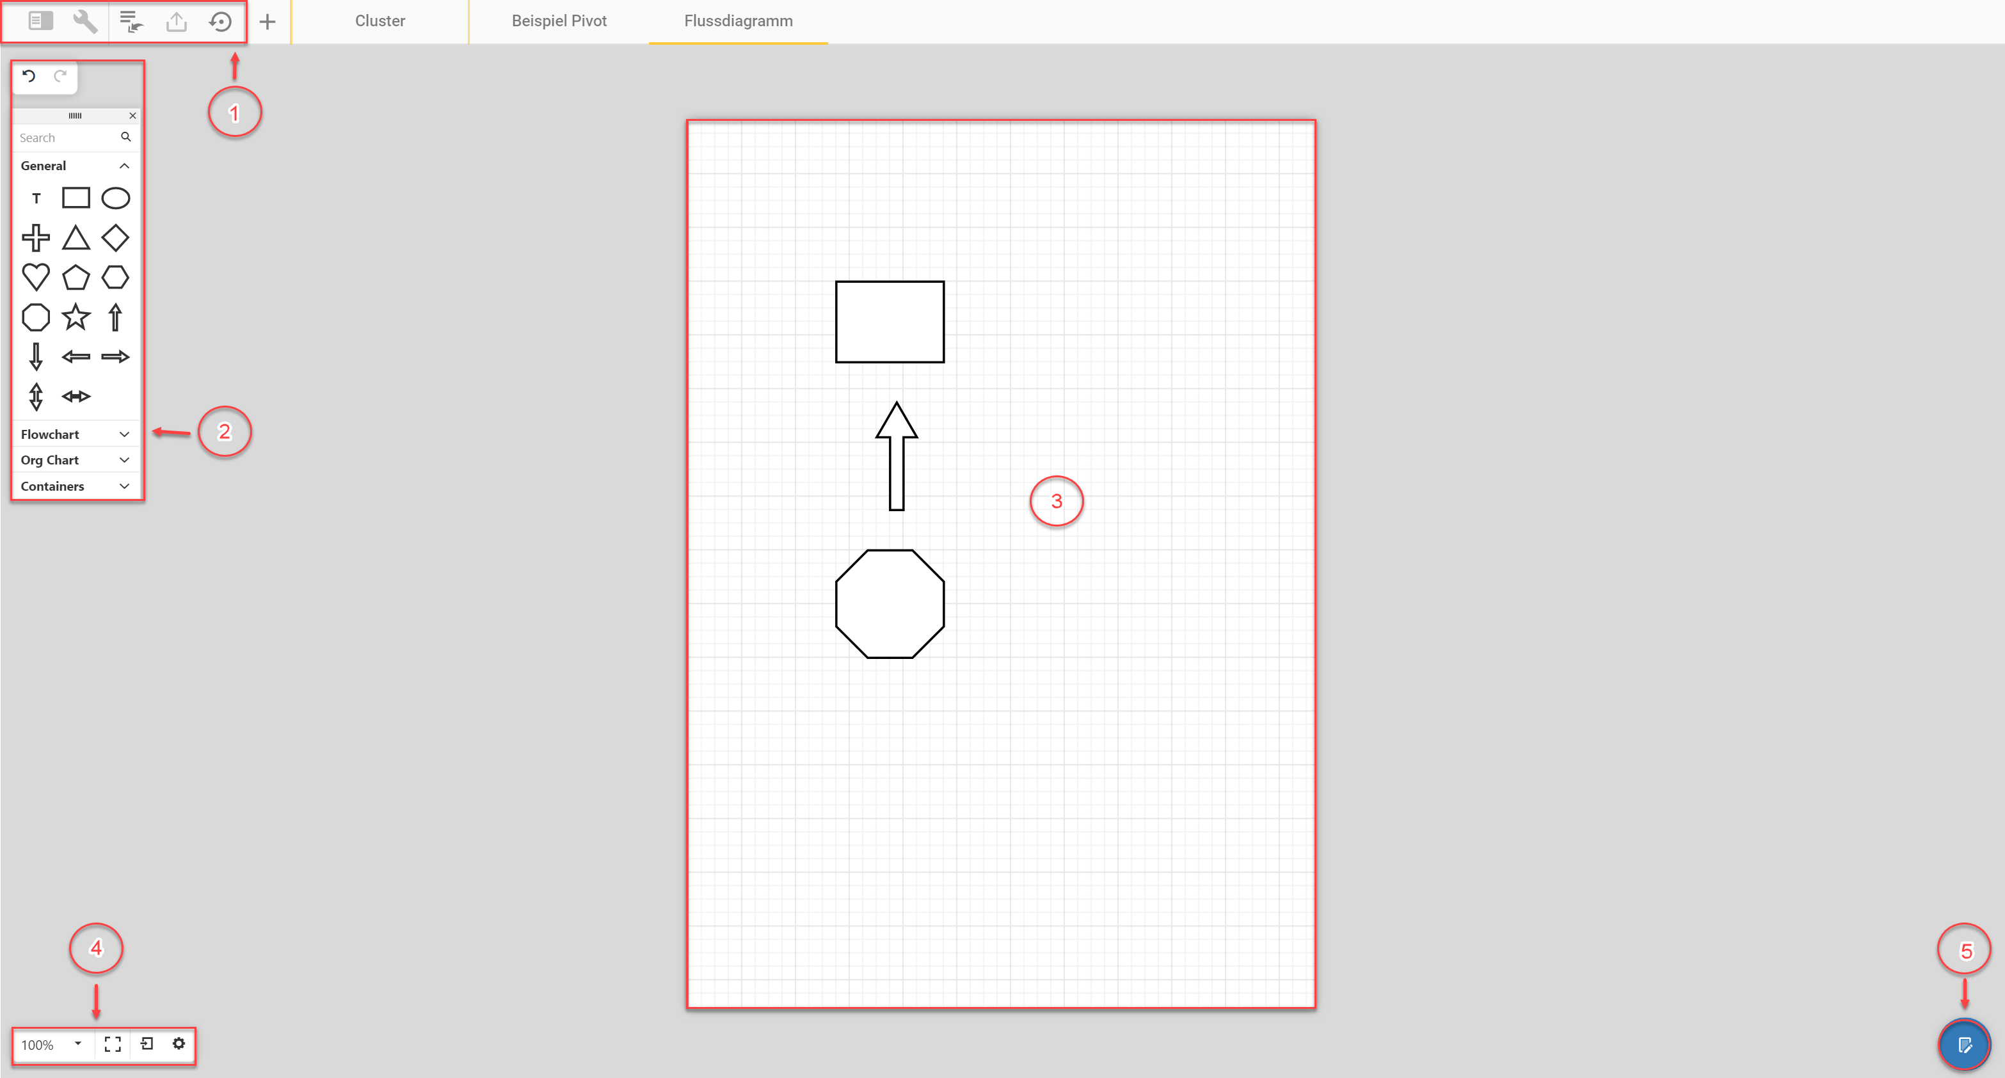Image resolution: width=2005 pixels, height=1078 pixels.
Task: Pick the diamond shape from the palette
Action: pos(115,237)
